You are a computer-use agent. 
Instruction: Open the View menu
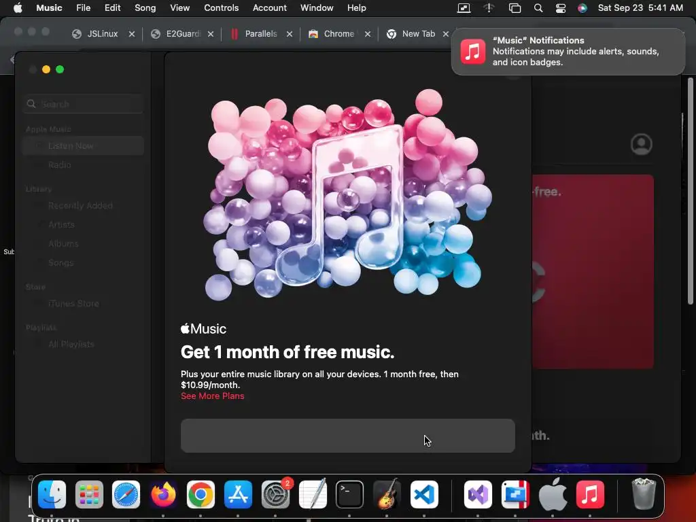179,7
